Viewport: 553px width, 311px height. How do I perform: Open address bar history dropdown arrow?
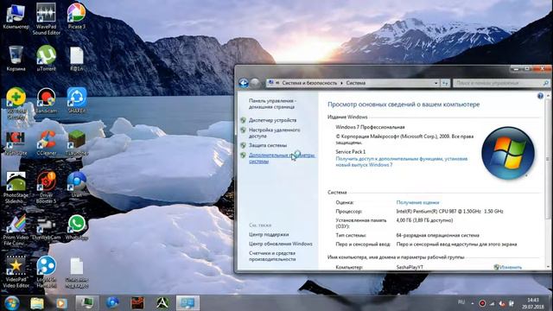[x=436, y=83]
